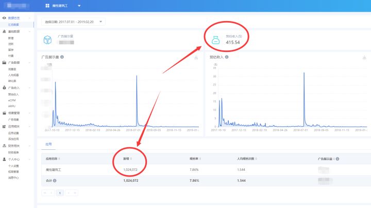Screen dimensions: 371x208
Task: Click the last-page pagination button
Action: [x=75, y=193]
